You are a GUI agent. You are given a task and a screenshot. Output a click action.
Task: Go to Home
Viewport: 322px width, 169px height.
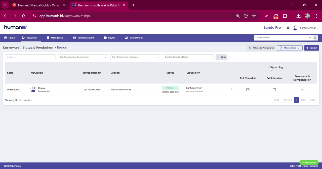pos(9,38)
